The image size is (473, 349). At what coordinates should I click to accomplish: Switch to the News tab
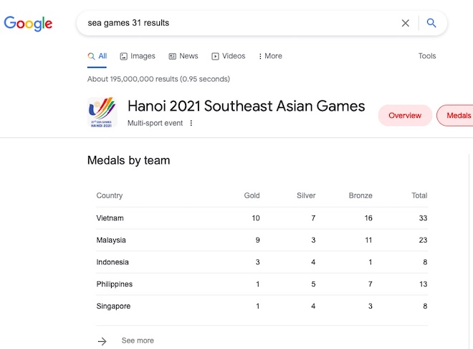(183, 56)
